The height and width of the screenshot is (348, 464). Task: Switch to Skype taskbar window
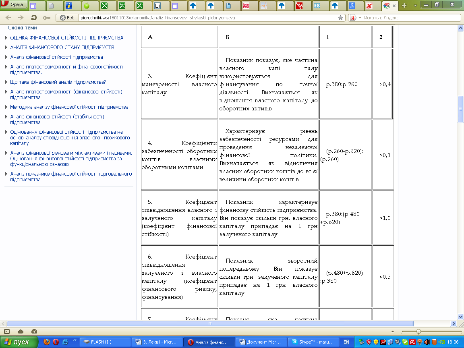pyautogui.click(x=314, y=342)
